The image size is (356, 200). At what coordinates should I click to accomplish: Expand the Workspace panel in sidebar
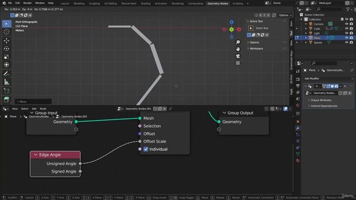256,48
